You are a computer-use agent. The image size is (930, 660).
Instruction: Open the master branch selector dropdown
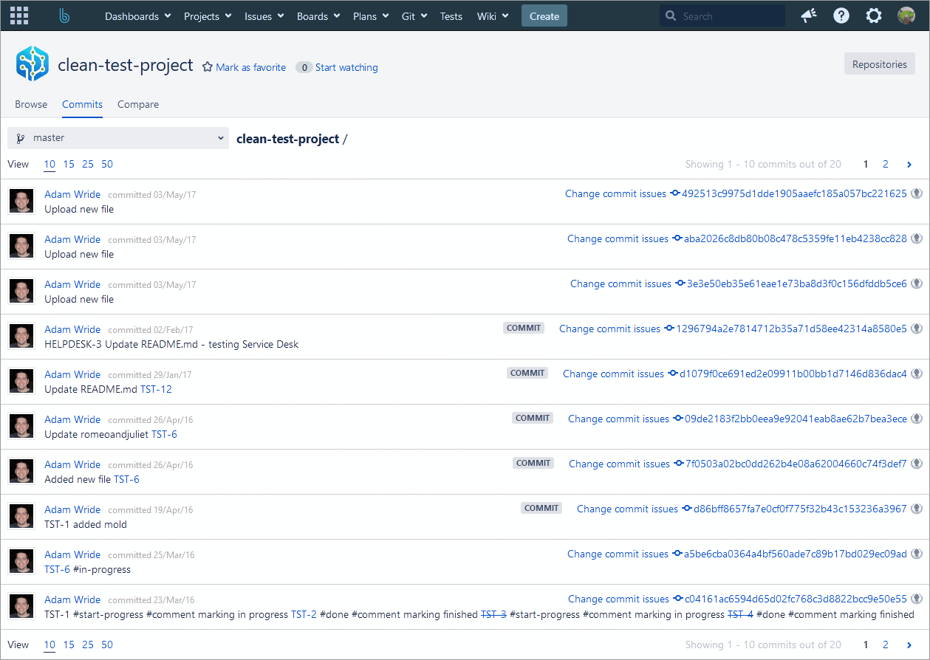pyautogui.click(x=220, y=137)
